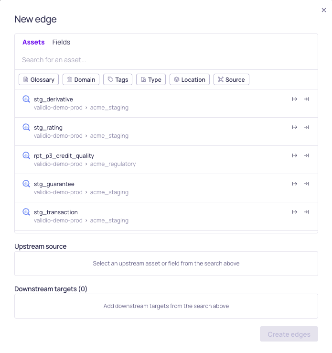Select the rpt_p3_credit_quality asset name
Screen dimensions: 332x353
(x=64, y=156)
